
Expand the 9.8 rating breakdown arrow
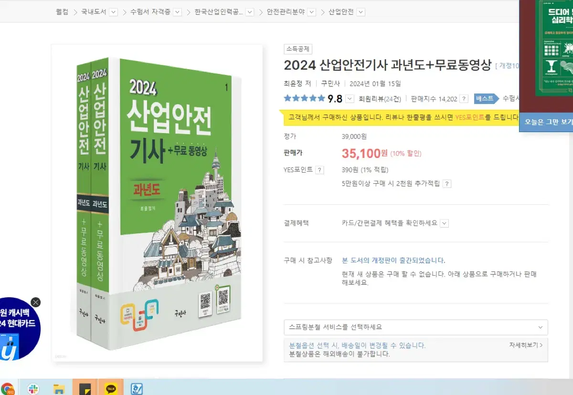coord(350,99)
